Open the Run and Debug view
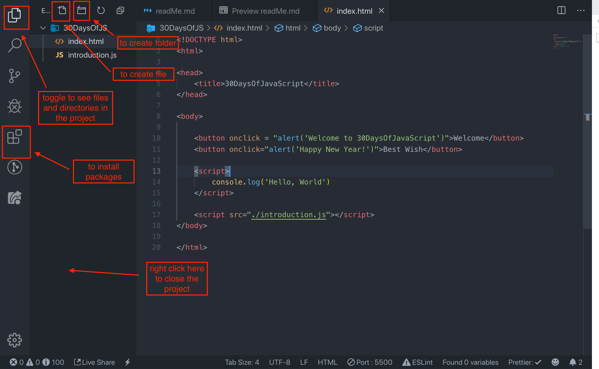Screen dimensions: 599x369 coord(15,106)
